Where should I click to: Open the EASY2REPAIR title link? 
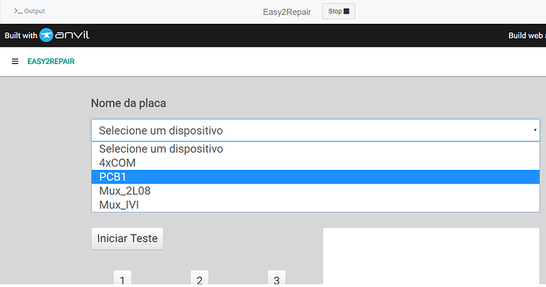(x=51, y=62)
